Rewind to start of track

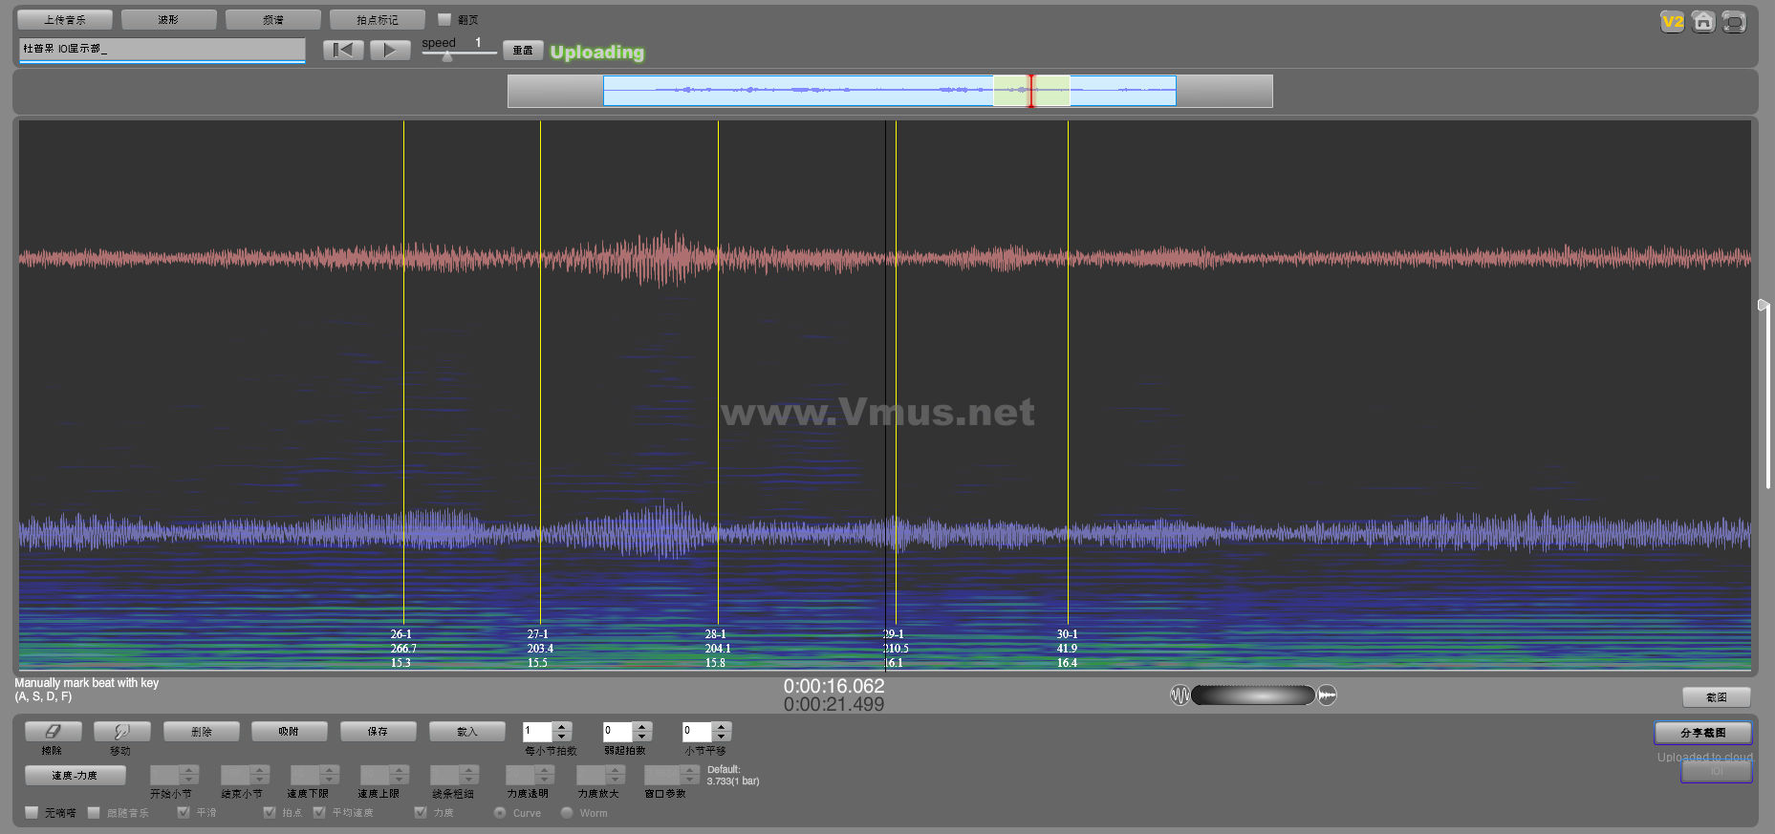point(343,50)
